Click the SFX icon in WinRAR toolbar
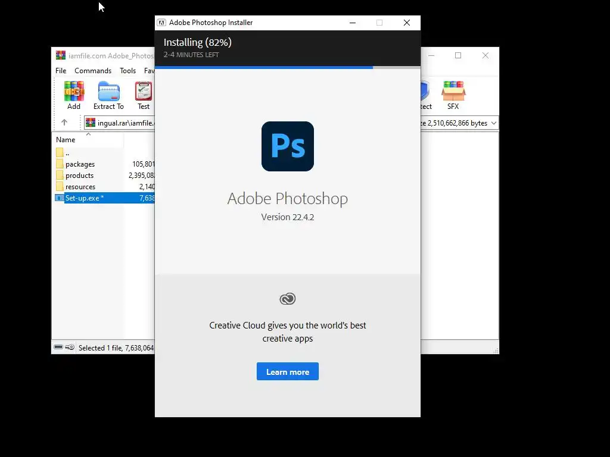This screenshot has height=457, width=610. tap(453, 91)
